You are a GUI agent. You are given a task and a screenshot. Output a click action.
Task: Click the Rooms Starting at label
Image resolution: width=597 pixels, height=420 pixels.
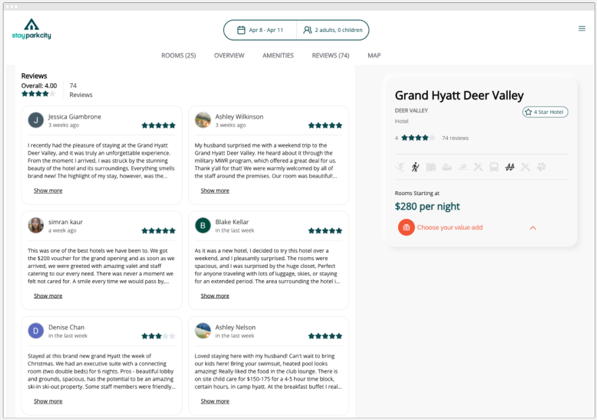click(417, 193)
